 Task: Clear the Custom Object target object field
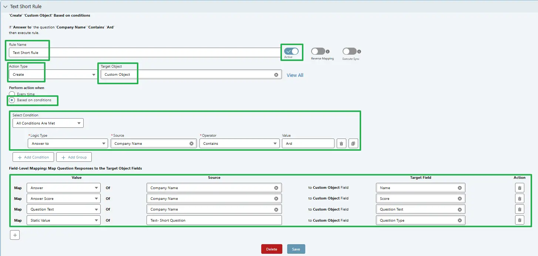click(276, 74)
